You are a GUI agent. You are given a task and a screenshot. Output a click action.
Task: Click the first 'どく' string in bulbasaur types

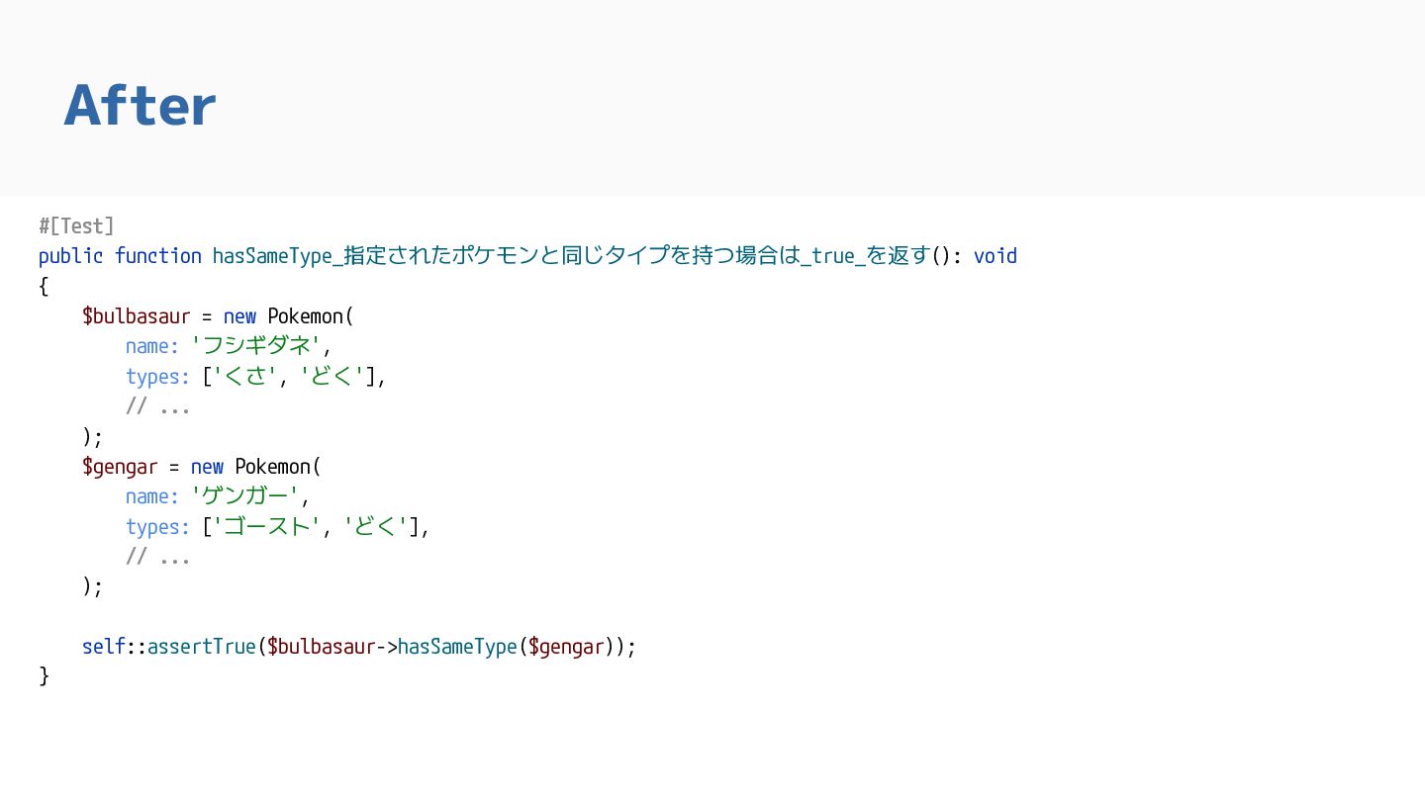[332, 377]
